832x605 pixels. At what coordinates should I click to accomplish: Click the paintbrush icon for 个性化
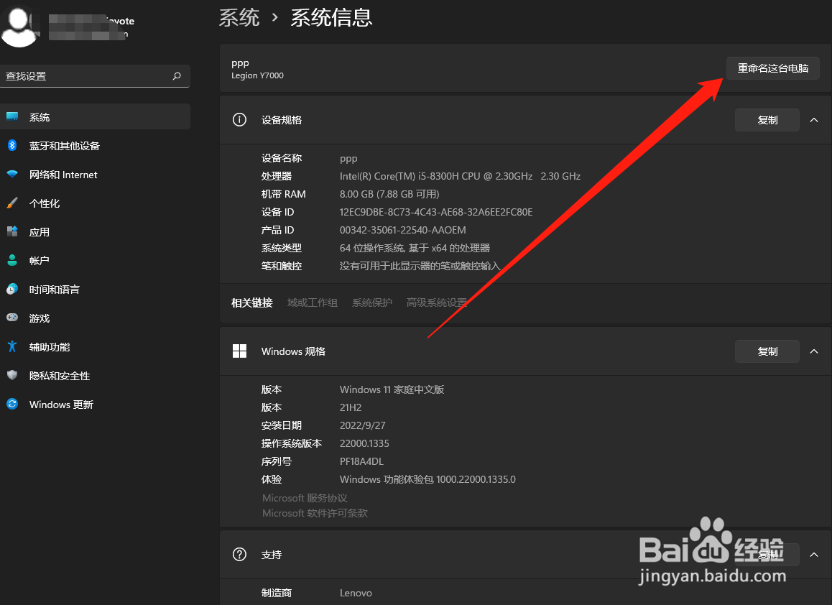coord(12,203)
